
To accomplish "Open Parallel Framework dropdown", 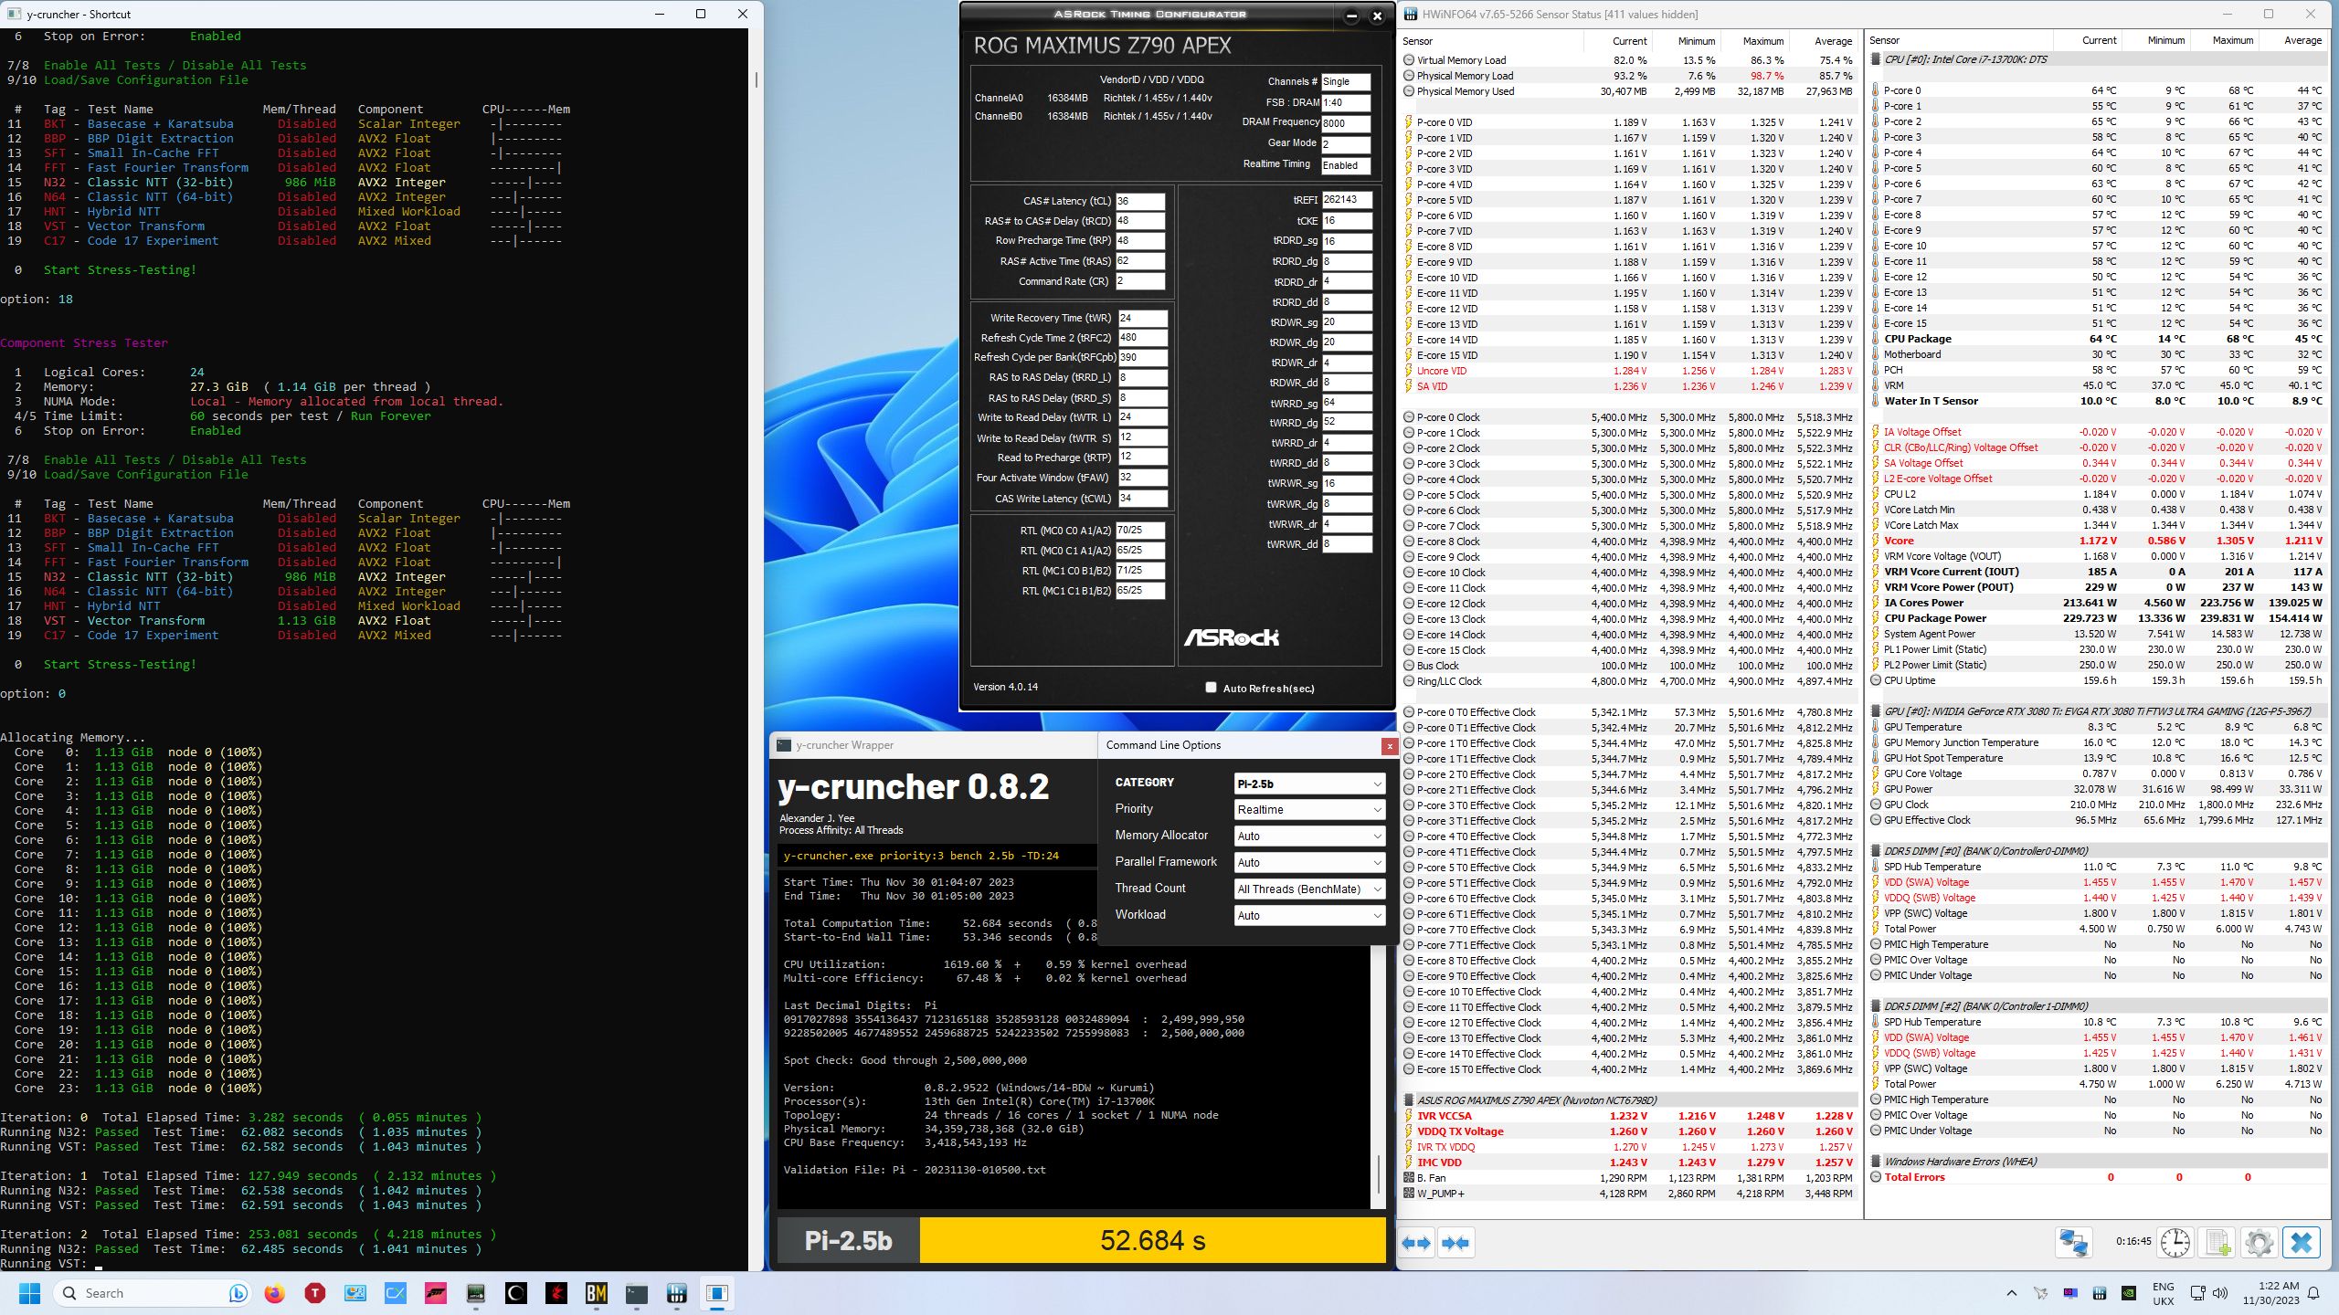I will (x=1309, y=863).
